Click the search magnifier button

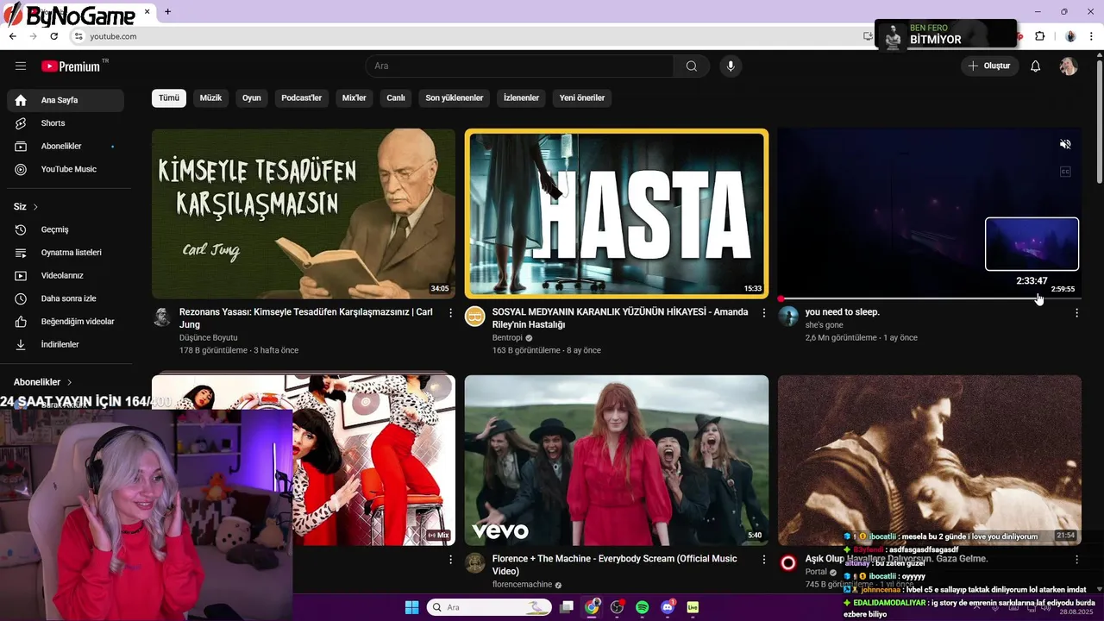point(692,66)
